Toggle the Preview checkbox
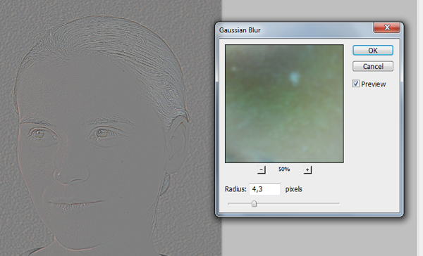423x256 pixels. coord(355,84)
